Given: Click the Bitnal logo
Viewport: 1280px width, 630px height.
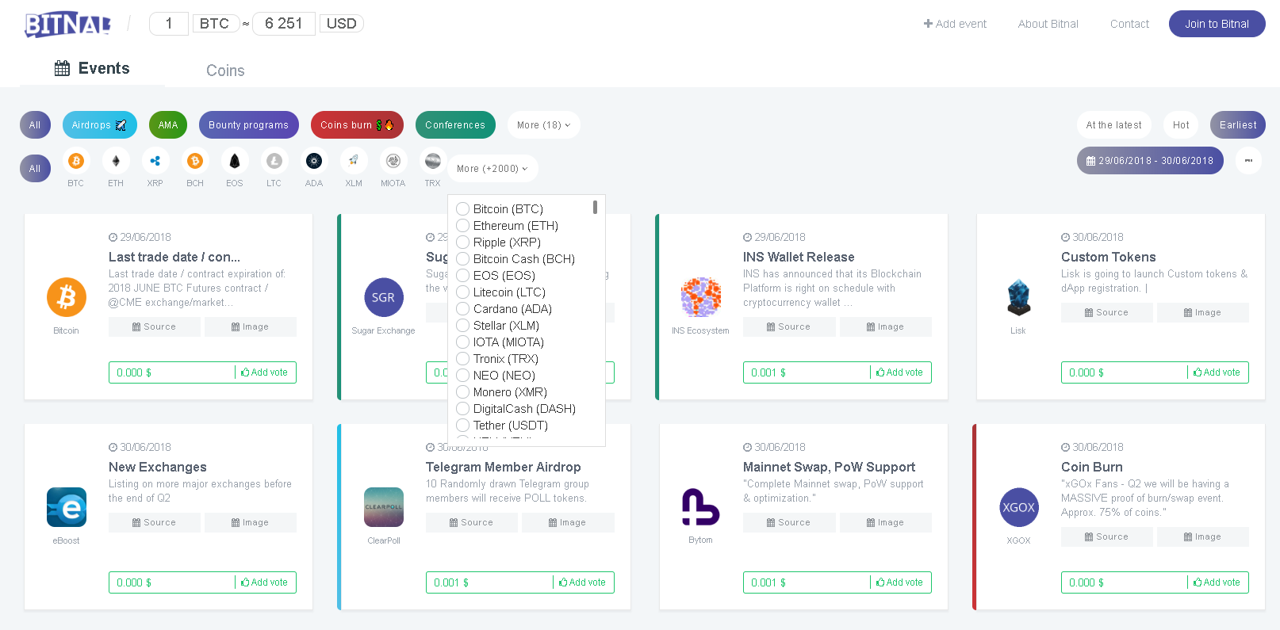Looking at the screenshot, I should tap(67, 25).
